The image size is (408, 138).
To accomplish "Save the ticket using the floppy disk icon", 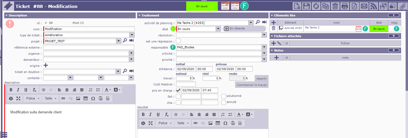I will point(307,6).
